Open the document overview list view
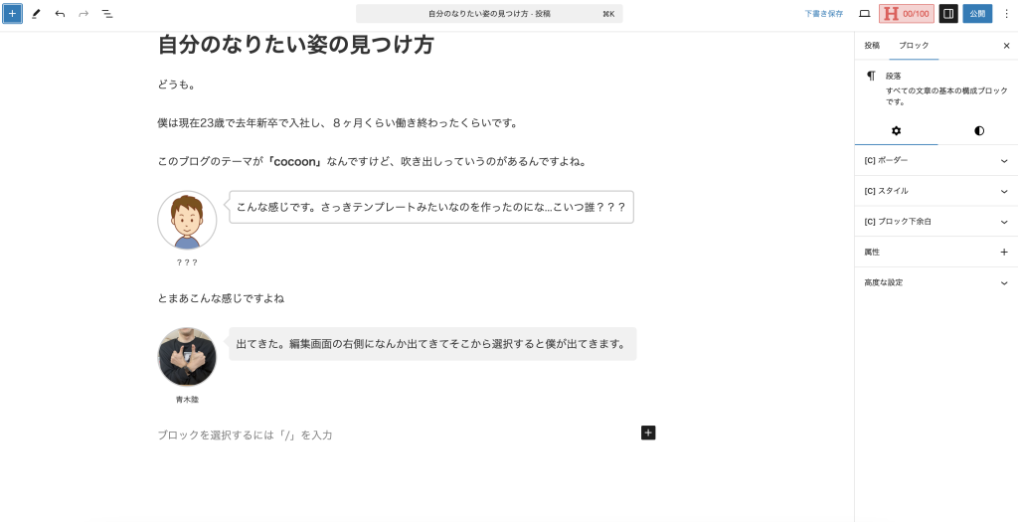 (107, 14)
